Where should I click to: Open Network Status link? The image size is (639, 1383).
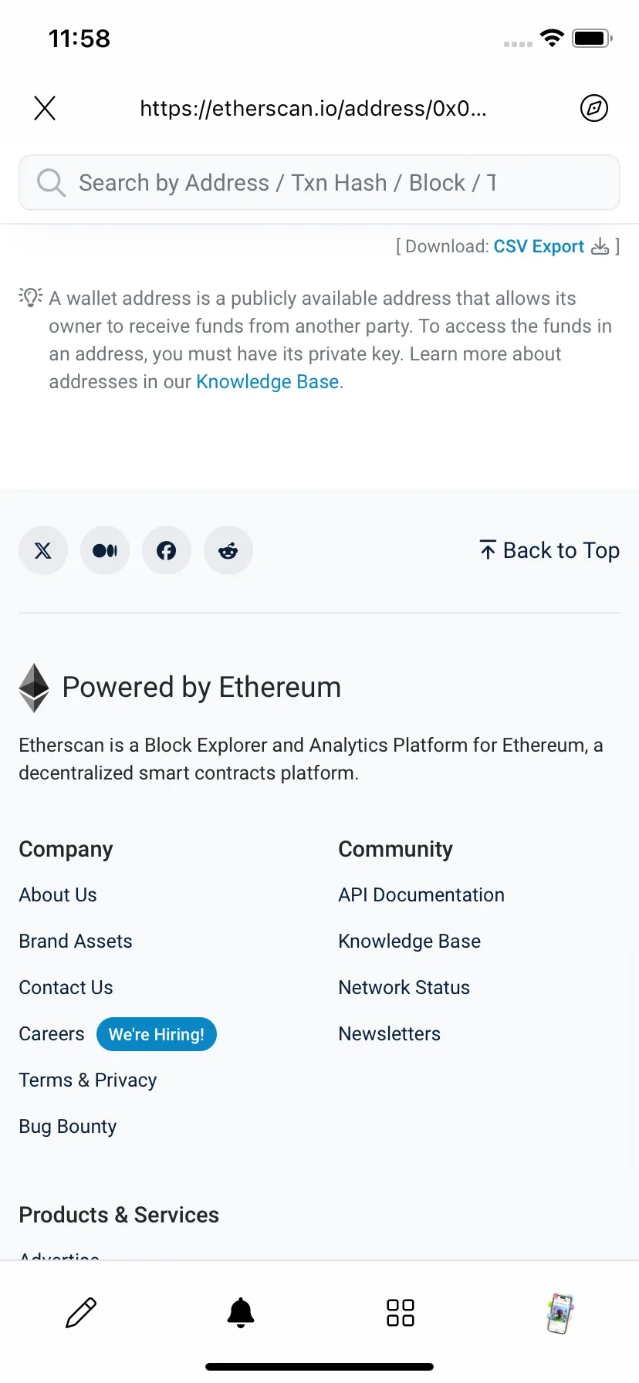click(x=404, y=988)
